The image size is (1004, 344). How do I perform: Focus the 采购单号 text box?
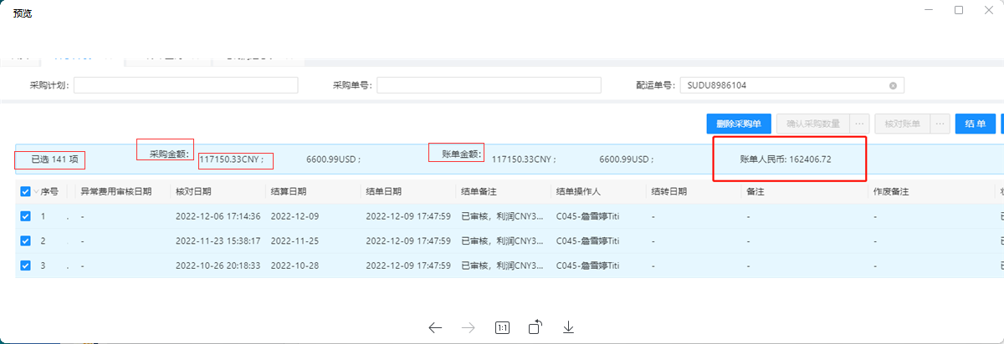[489, 85]
